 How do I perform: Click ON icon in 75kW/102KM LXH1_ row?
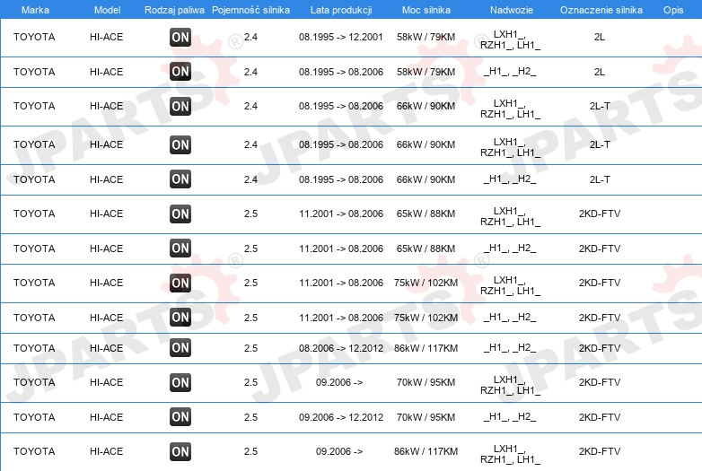click(x=180, y=283)
